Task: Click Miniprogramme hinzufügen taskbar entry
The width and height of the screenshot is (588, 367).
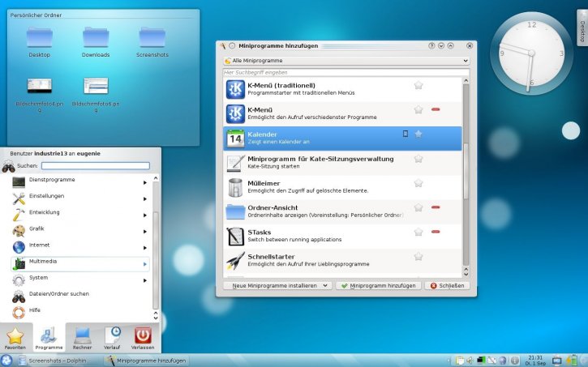Action: [147, 361]
